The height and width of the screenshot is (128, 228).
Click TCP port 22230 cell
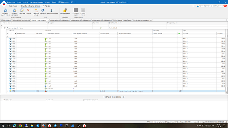coord(221,61)
